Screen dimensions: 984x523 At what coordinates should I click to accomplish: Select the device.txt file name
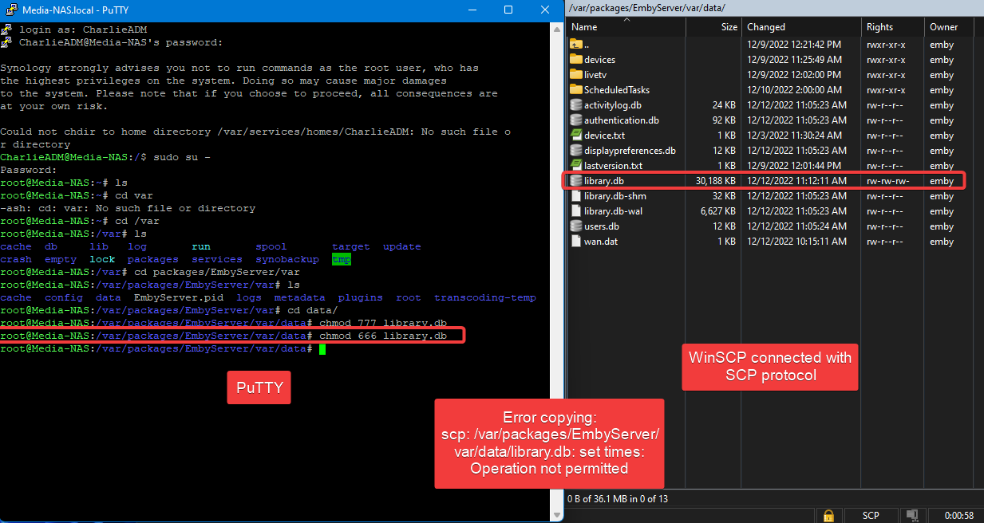tap(604, 136)
